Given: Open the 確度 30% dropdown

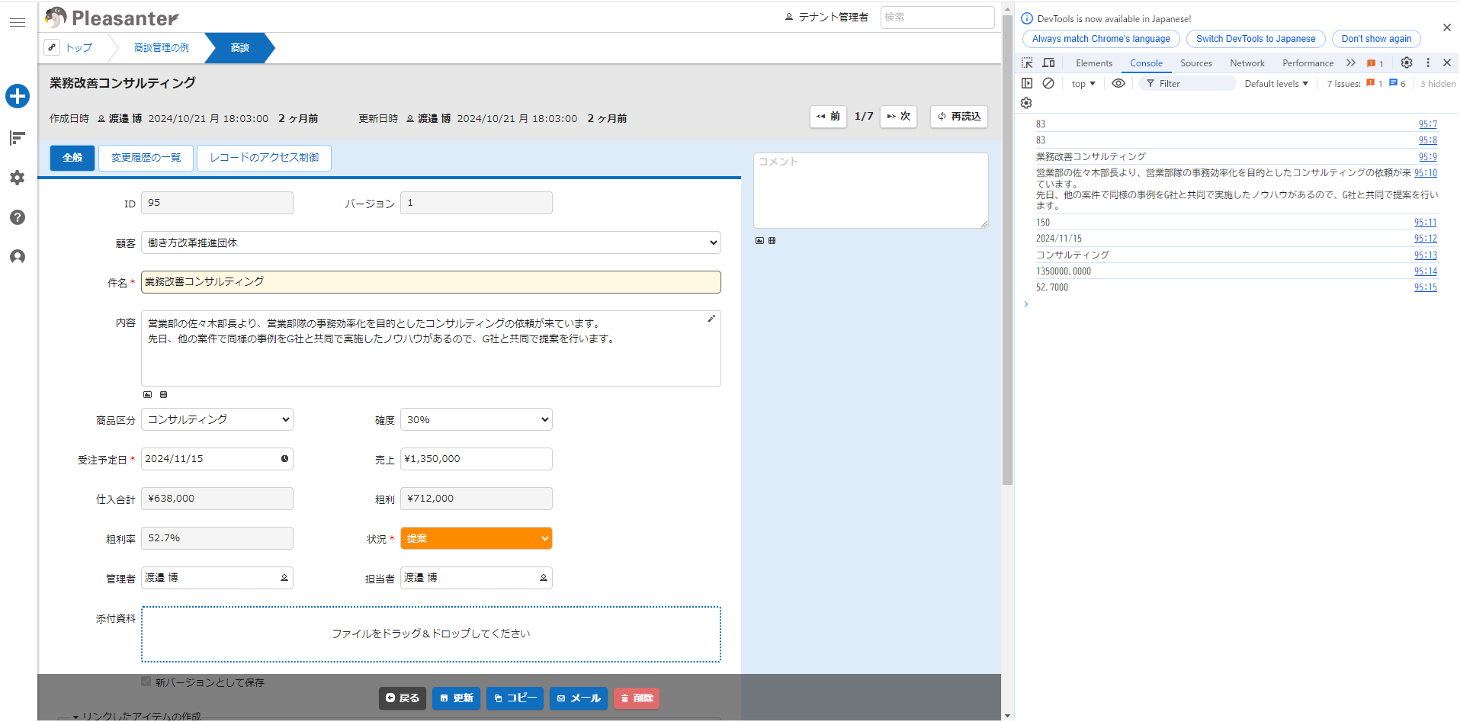Looking at the screenshot, I should 477,419.
